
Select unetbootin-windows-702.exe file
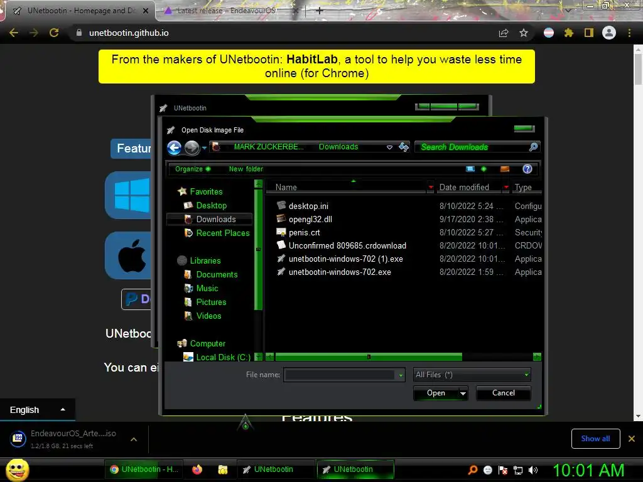[x=340, y=272]
